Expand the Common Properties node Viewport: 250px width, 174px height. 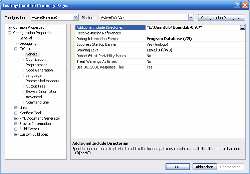pyautogui.click(x=10, y=27)
